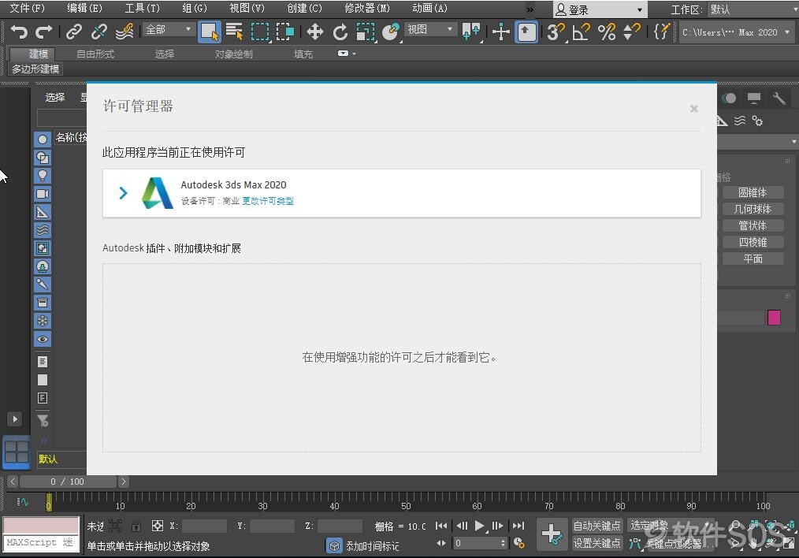Viewport: 799px width, 558px height.
Task: Go to animation start frame
Action: point(441,526)
